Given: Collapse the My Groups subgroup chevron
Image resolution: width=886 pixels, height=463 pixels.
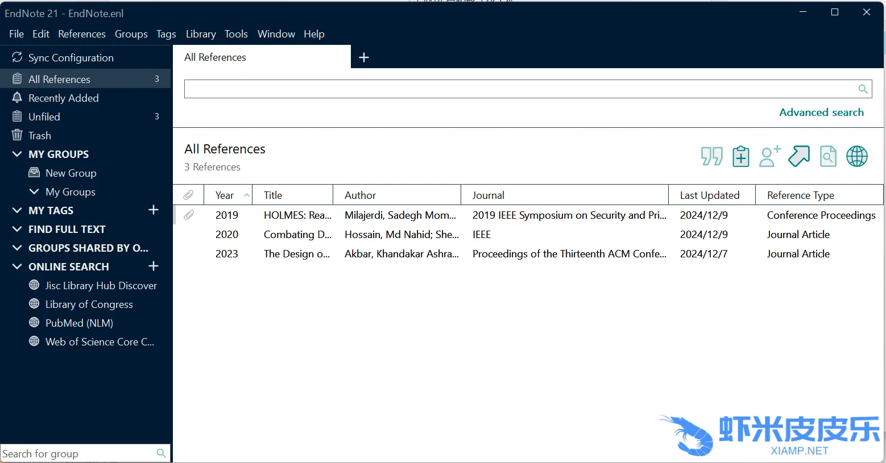Looking at the screenshot, I should click(34, 192).
